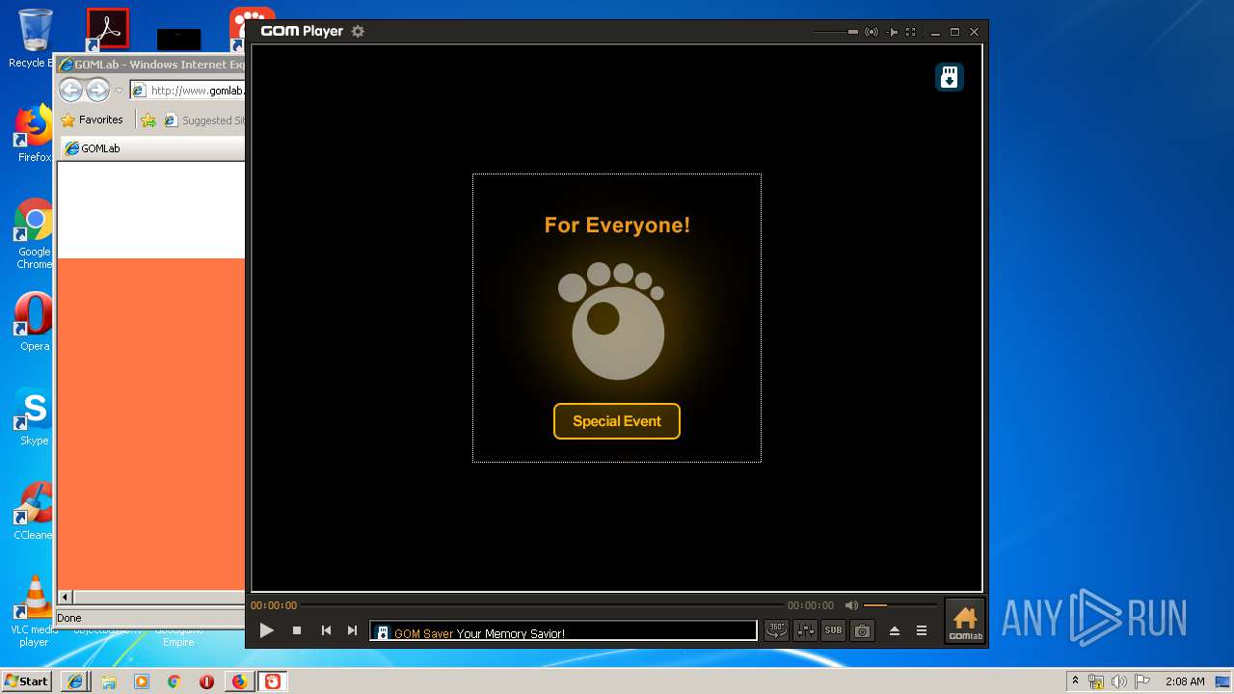The image size is (1234, 694).
Task: Switch to full screen mode
Action: 910,32
